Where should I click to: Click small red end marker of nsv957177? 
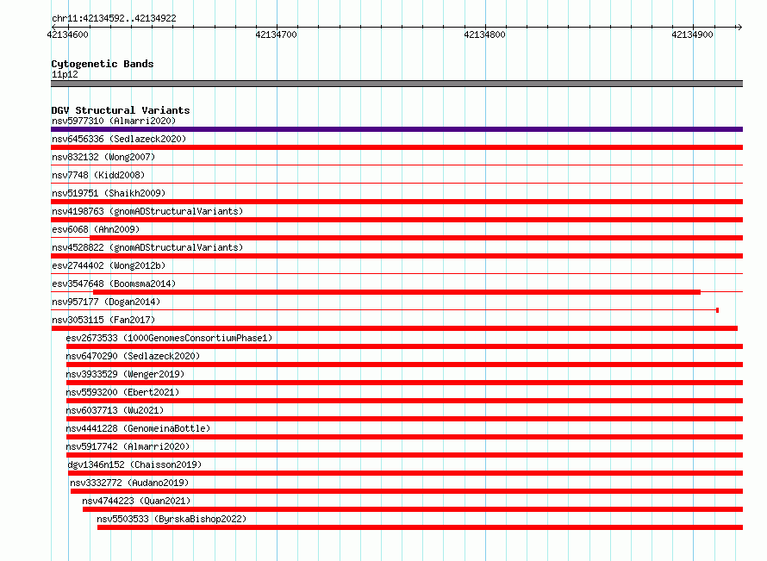pos(717,310)
